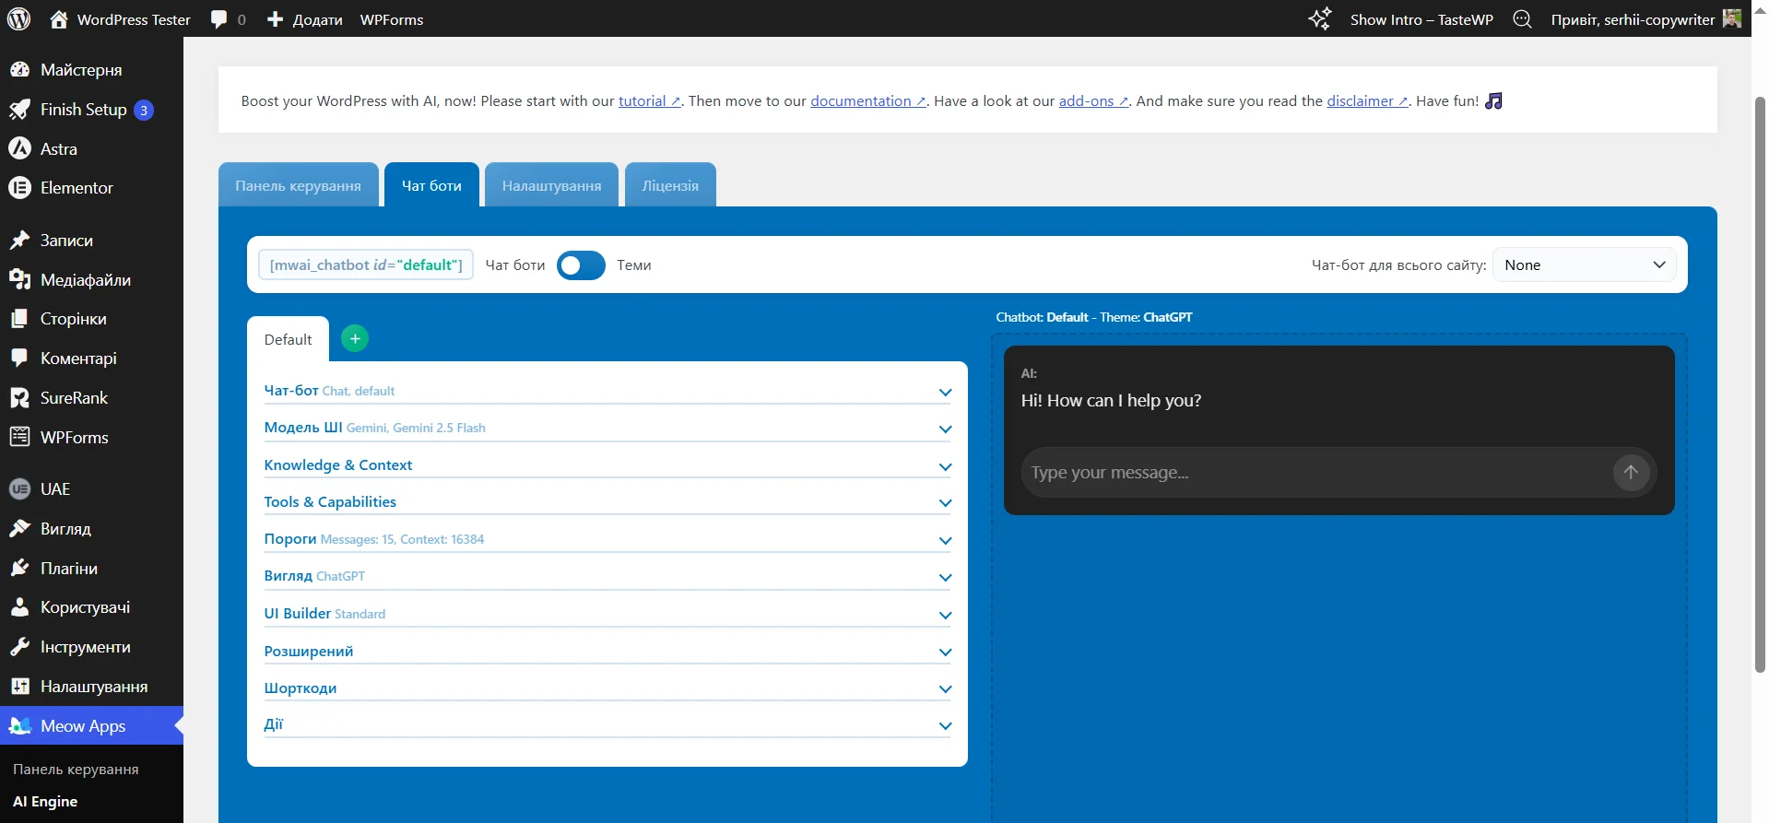The height and width of the screenshot is (823, 1769).
Task: Open the site-wide chatbot None dropdown
Action: (x=1584, y=265)
